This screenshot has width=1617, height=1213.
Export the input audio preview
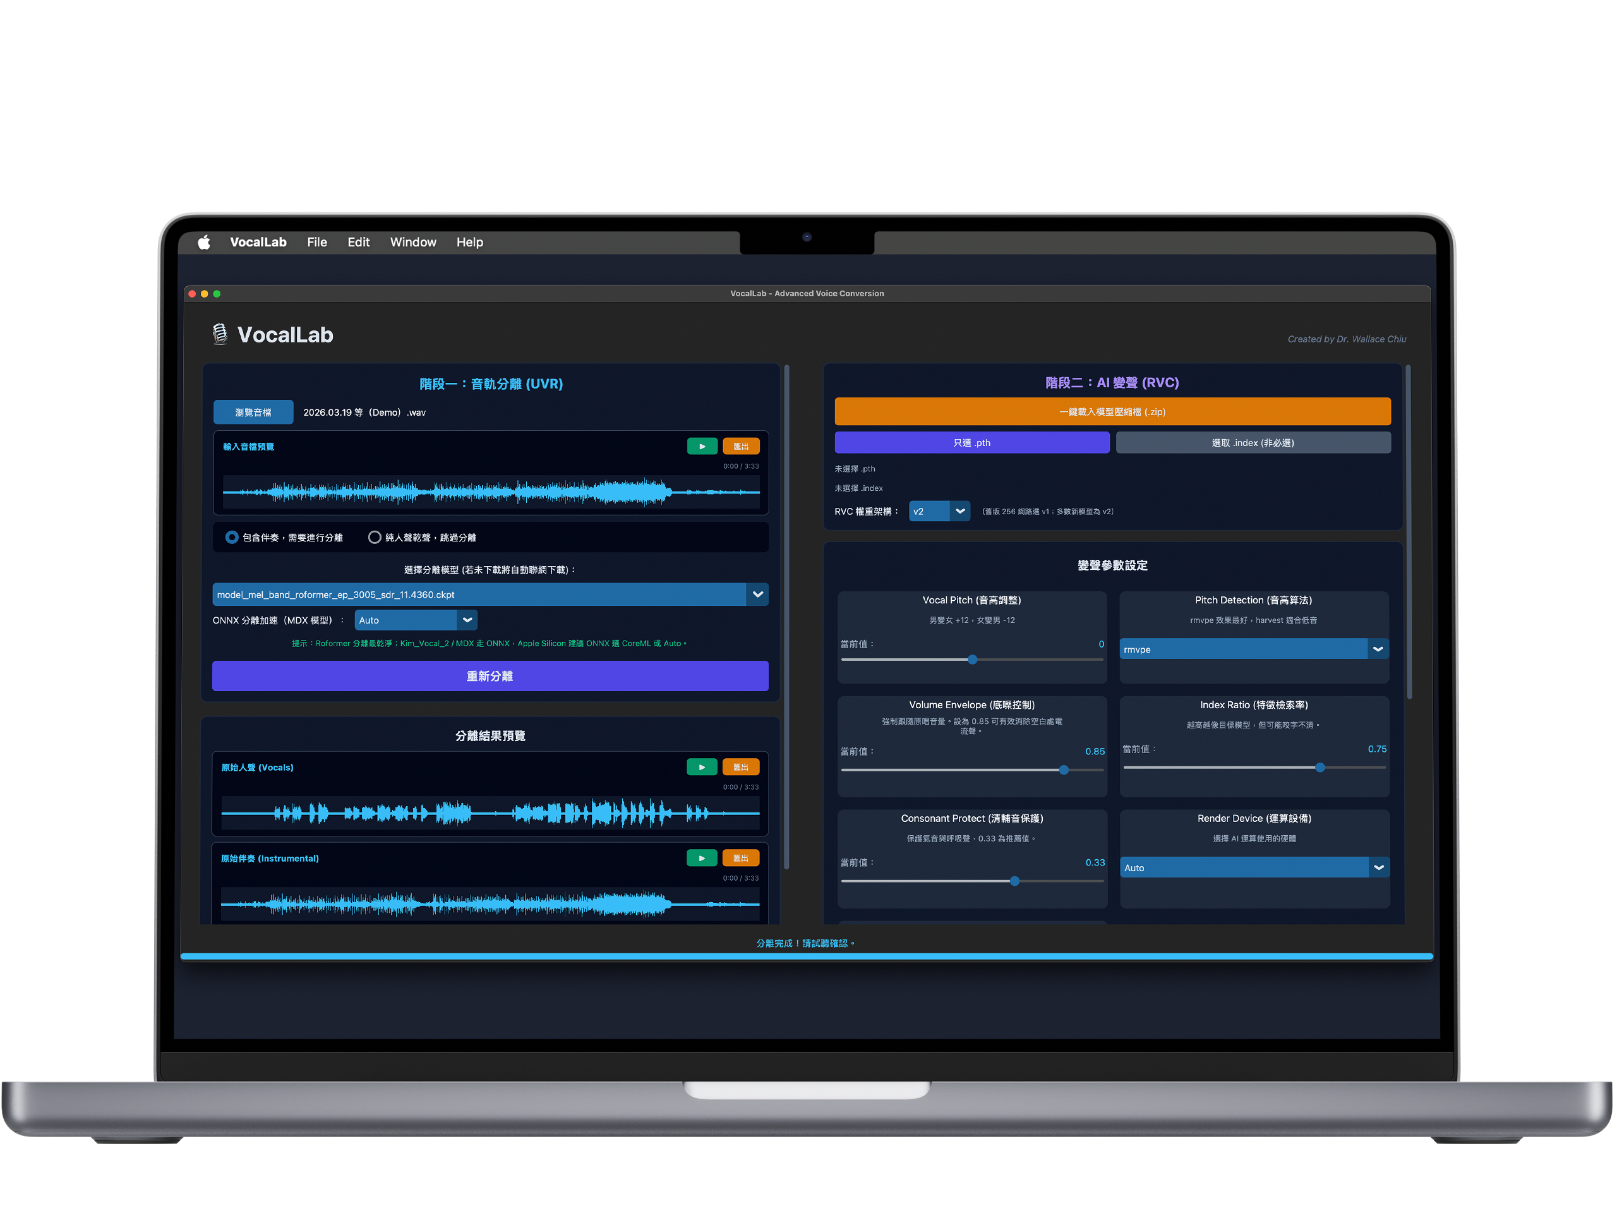pyautogui.click(x=740, y=446)
